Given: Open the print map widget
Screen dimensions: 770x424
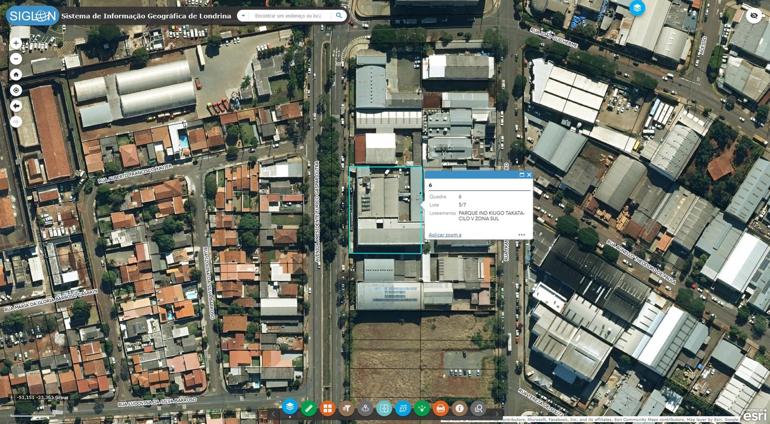Looking at the screenshot, I should coord(440,409).
